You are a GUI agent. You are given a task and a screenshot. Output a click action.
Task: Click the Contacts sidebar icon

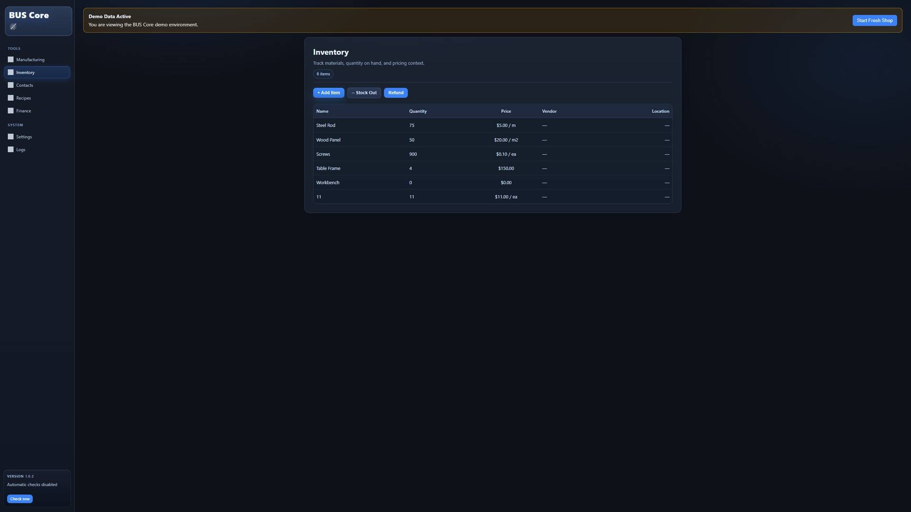click(x=10, y=85)
